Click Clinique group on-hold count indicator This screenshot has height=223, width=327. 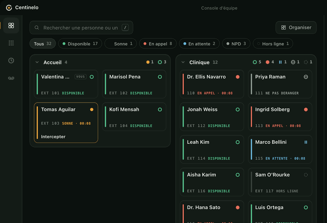point(283,62)
